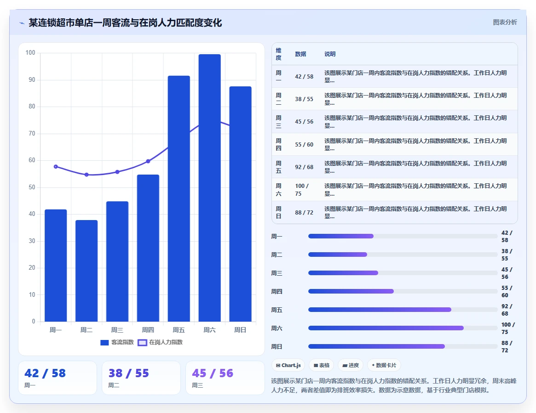Click the 周三 progress bar
Screen dimensions: 536x413
403,273
